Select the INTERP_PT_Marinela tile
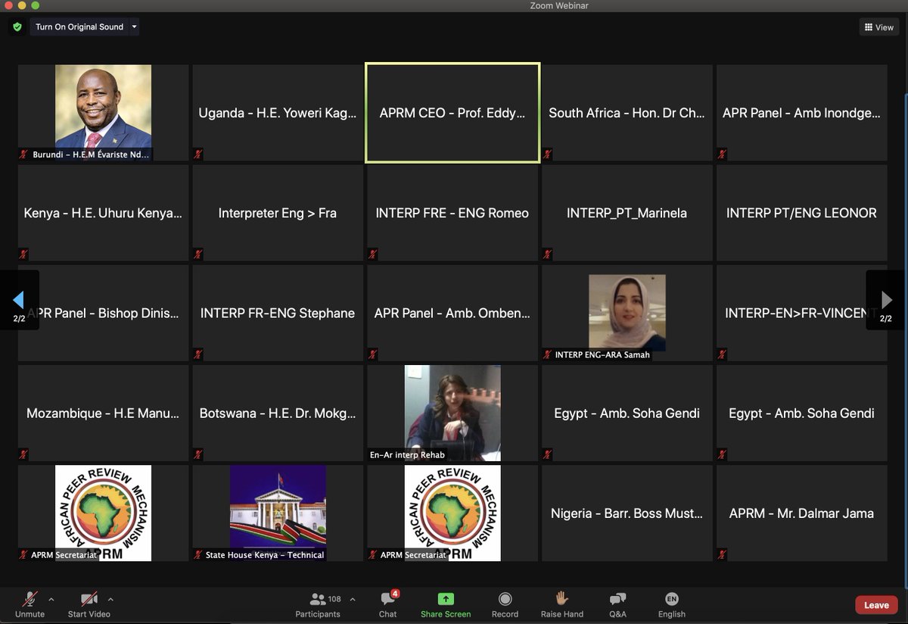The width and height of the screenshot is (908, 624). click(627, 213)
